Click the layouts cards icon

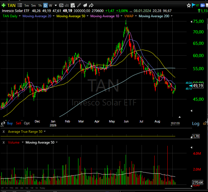[x=85, y=5]
